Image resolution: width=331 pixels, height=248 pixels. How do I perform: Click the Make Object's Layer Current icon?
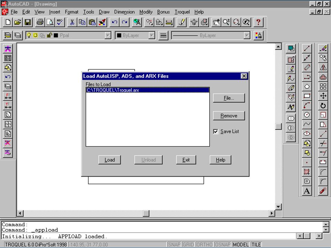(8, 35)
